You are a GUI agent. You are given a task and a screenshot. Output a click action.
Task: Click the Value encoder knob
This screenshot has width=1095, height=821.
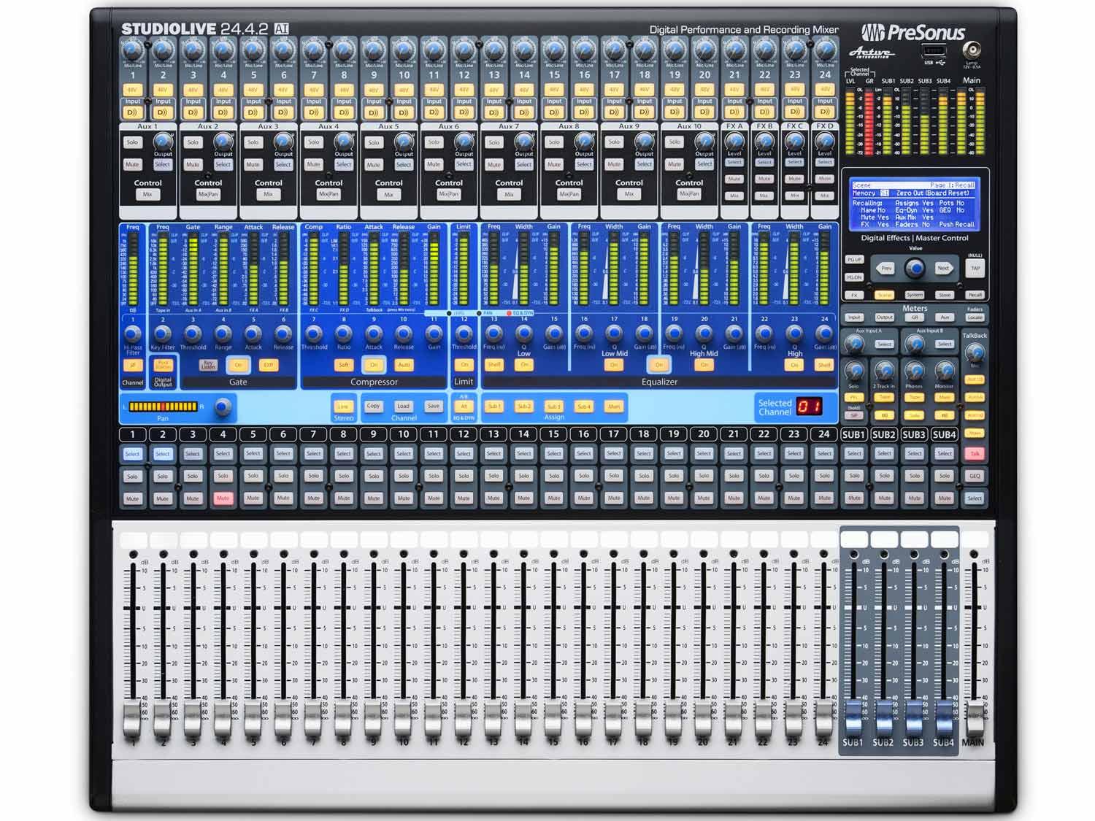click(915, 269)
